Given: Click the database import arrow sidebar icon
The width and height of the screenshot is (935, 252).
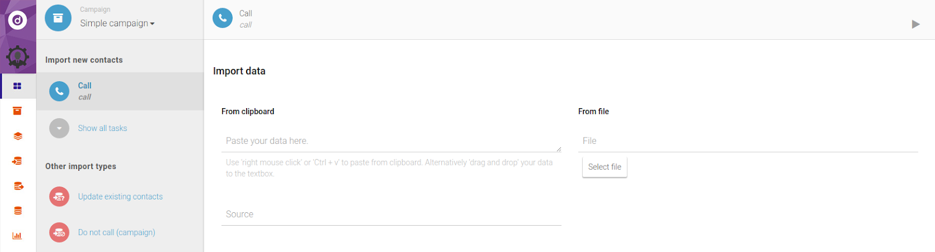Looking at the screenshot, I should pos(18,161).
